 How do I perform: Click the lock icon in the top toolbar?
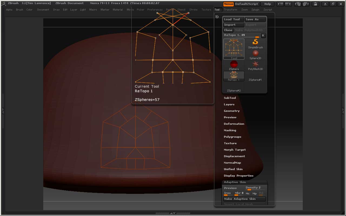tap(315, 4)
